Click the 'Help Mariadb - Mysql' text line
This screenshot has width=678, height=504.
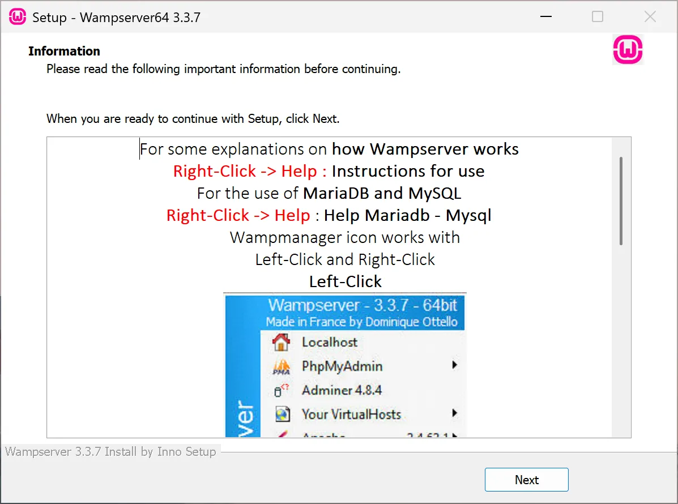click(x=407, y=215)
